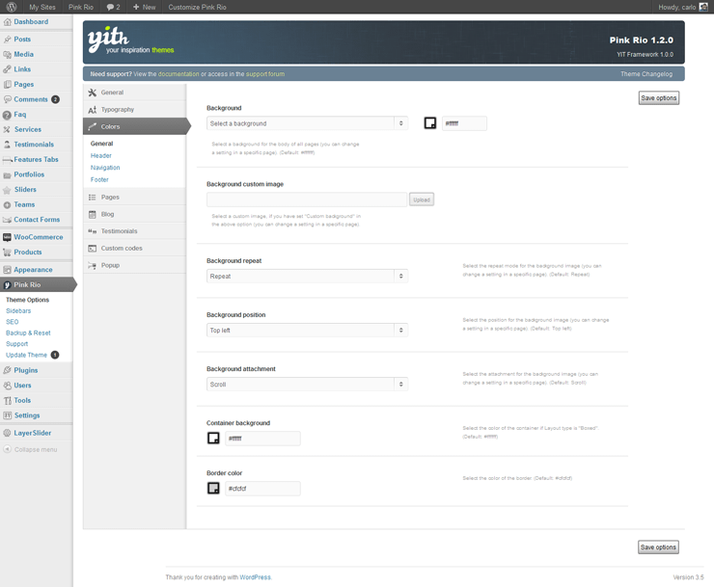The height and width of the screenshot is (587, 714).
Task: Click the Typography panel icon
Action: (x=93, y=110)
